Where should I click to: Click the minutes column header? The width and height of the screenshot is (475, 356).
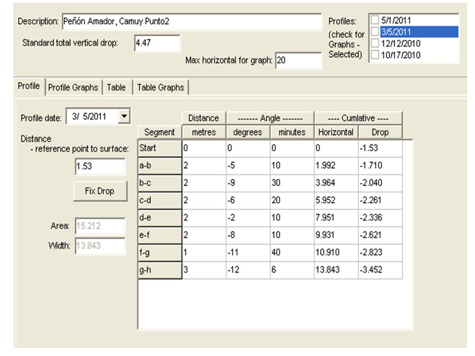tap(292, 133)
